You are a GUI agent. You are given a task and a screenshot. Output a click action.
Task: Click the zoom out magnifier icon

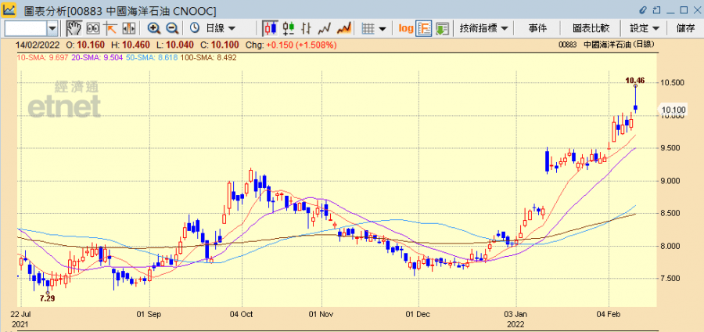(x=172, y=29)
